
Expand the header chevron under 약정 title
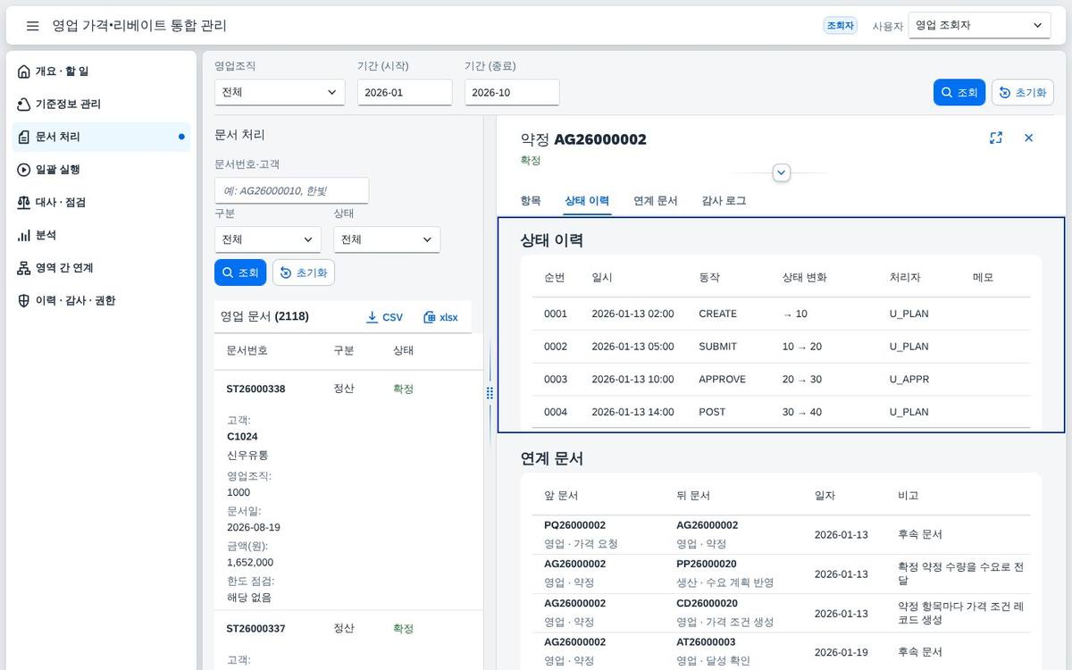[782, 172]
